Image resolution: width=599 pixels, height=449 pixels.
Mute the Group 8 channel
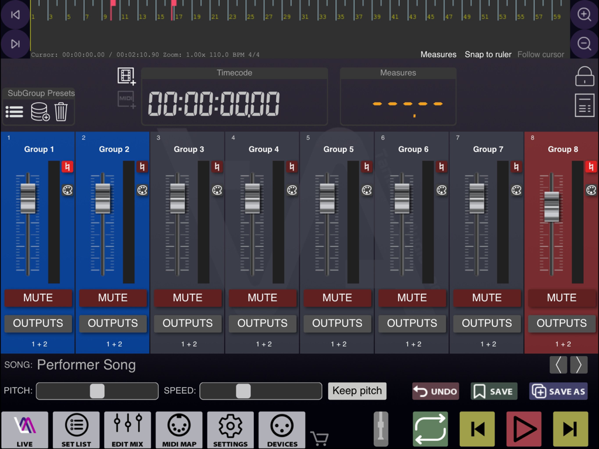click(x=562, y=298)
